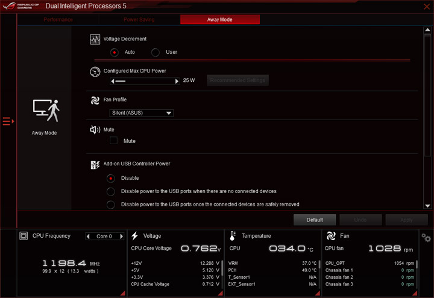The image size is (434, 298).
Task: Click the Max CPU Power slider handle
Action: pyautogui.click(x=120, y=81)
